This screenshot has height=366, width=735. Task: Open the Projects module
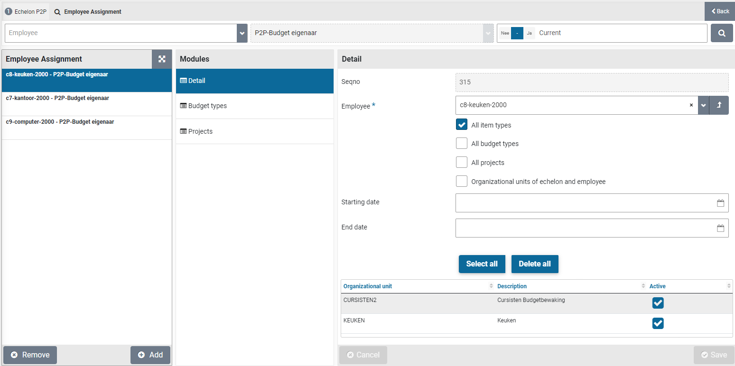(200, 131)
